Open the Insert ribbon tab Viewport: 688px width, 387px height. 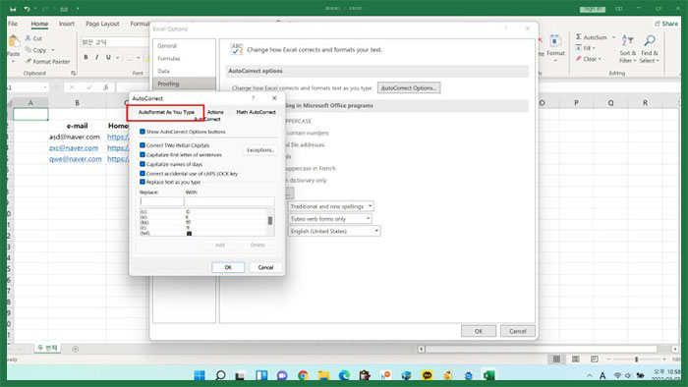click(67, 24)
